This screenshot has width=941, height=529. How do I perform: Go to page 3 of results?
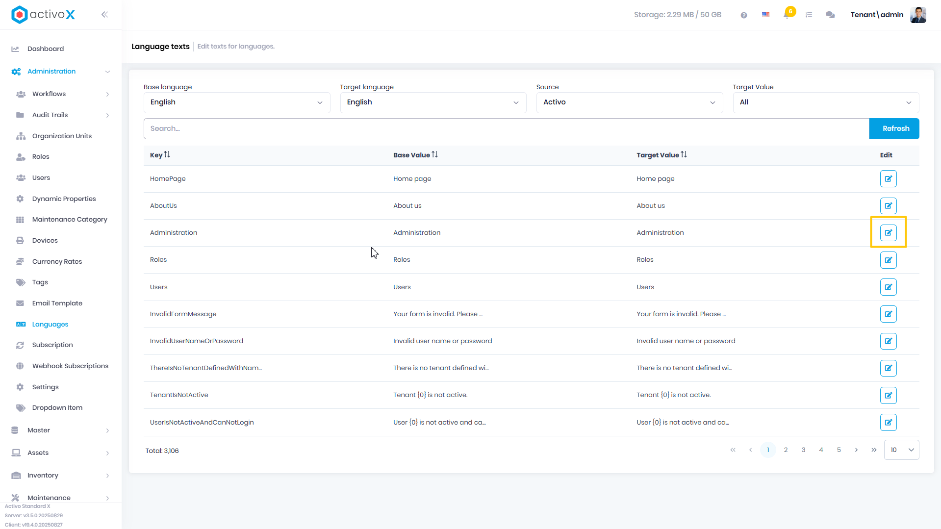point(803,450)
